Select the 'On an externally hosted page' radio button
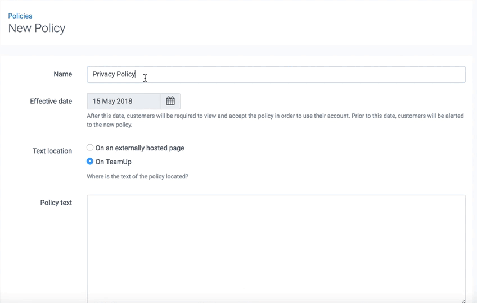Image resolution: width=477 pixels, height=303 pixels. (90, 148)
